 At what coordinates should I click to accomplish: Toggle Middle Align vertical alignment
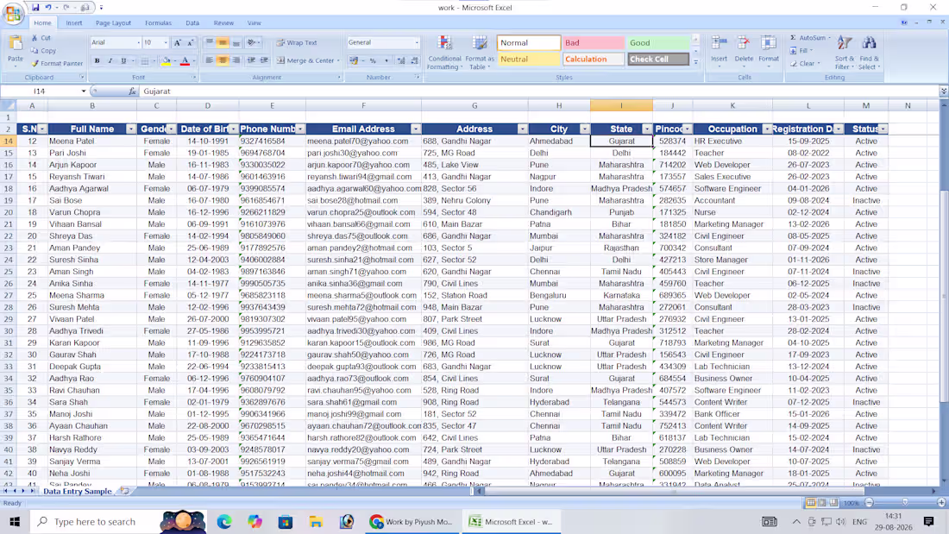pos(223,43)
